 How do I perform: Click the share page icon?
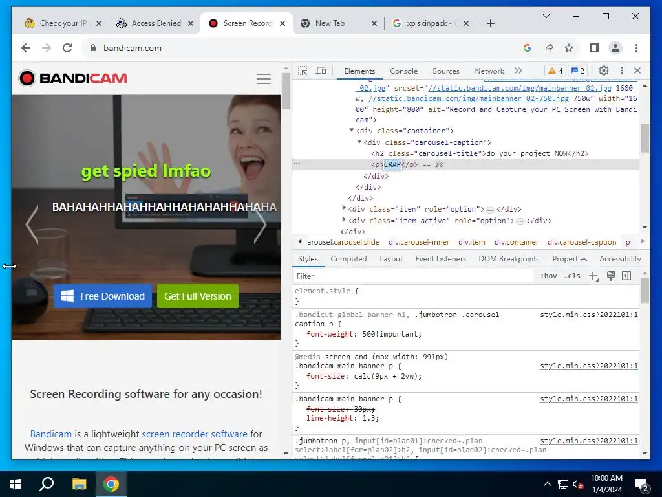(548, 48)
